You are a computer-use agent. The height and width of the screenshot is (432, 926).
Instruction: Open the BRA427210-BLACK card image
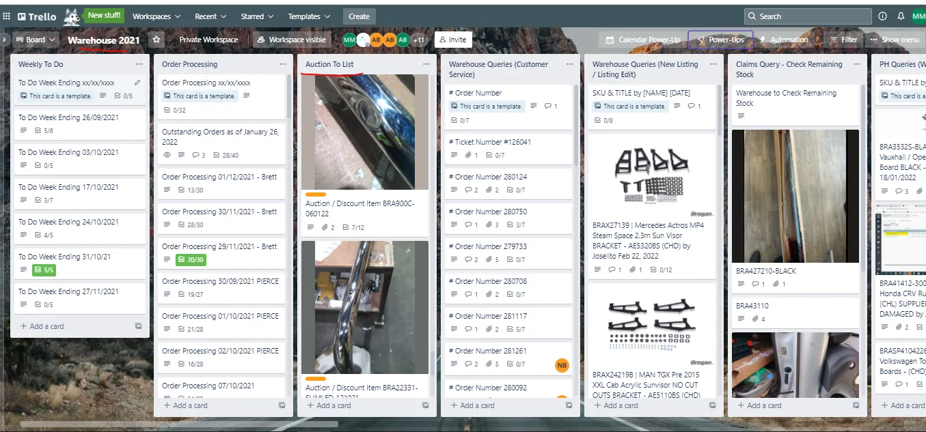pyautogui.click(x=795, y=197)
